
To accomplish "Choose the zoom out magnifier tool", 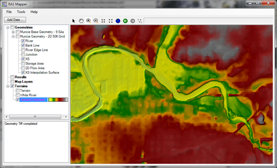I will (96, 21).
